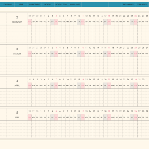Open the MANAGEMENT tab
Viewport: 149px width, 149px height.
point(34,5)
